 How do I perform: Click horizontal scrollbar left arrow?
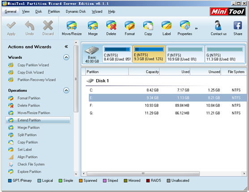pos(84,174)
